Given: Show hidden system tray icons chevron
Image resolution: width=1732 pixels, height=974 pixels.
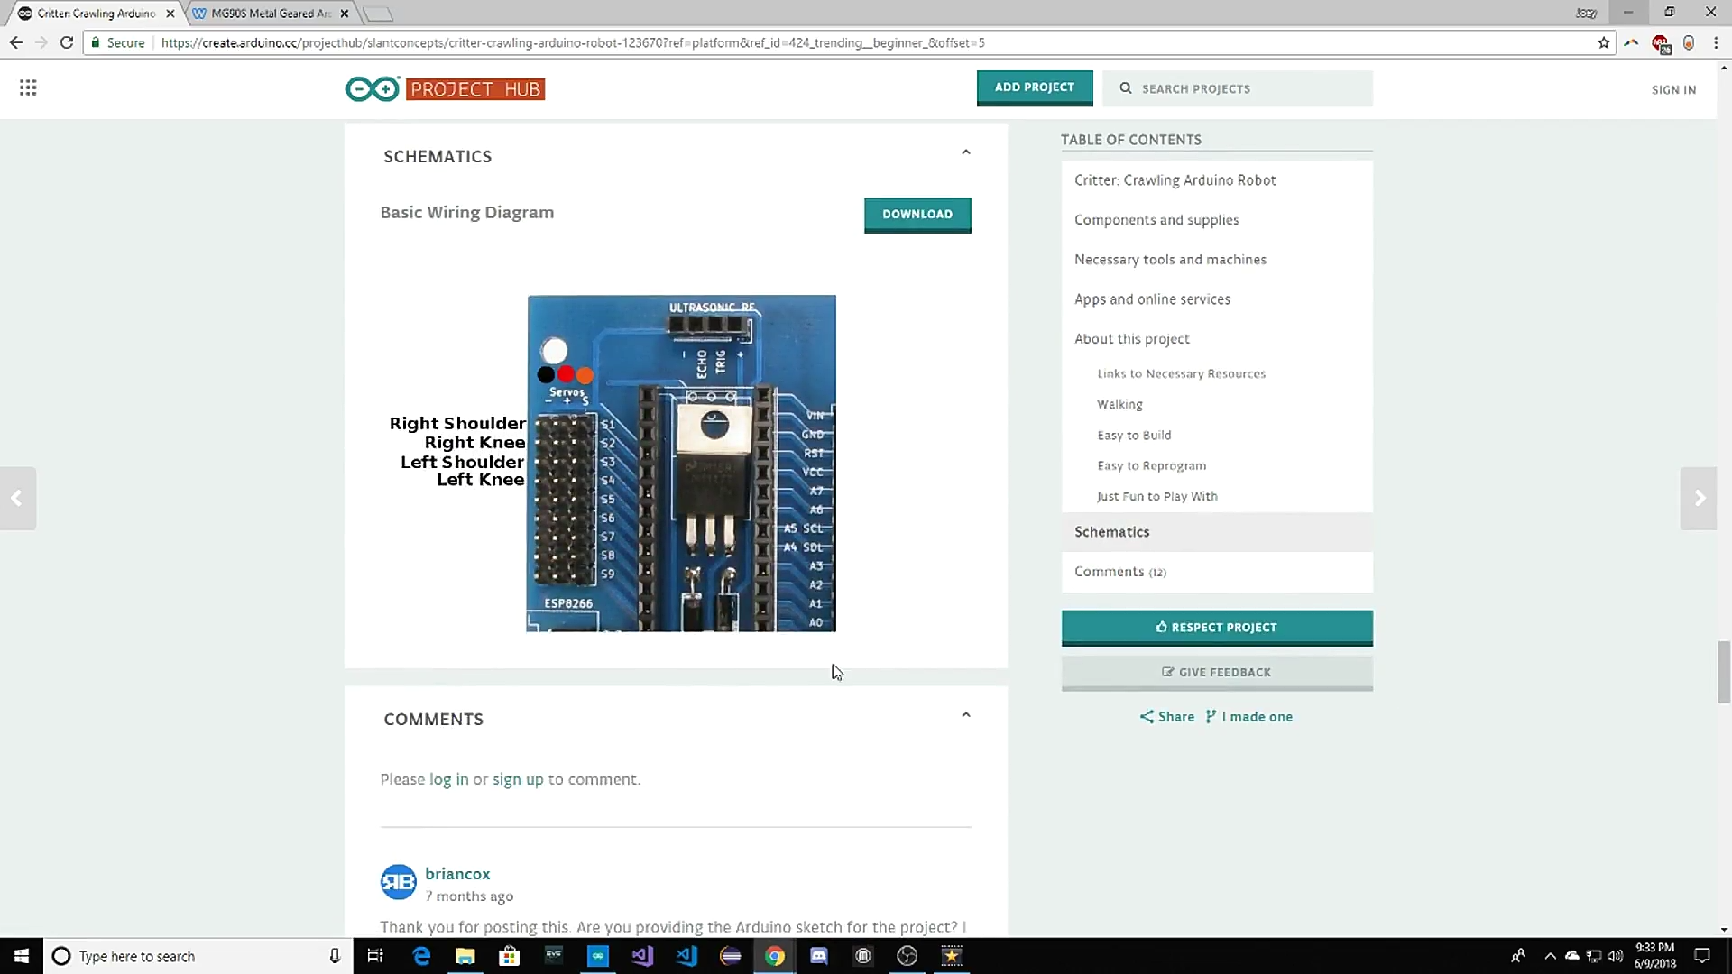Looking at the screenshot, I should pos(1550,956).
